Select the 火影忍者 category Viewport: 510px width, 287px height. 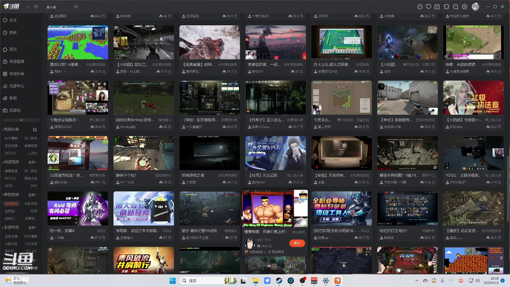pos(11,244)
